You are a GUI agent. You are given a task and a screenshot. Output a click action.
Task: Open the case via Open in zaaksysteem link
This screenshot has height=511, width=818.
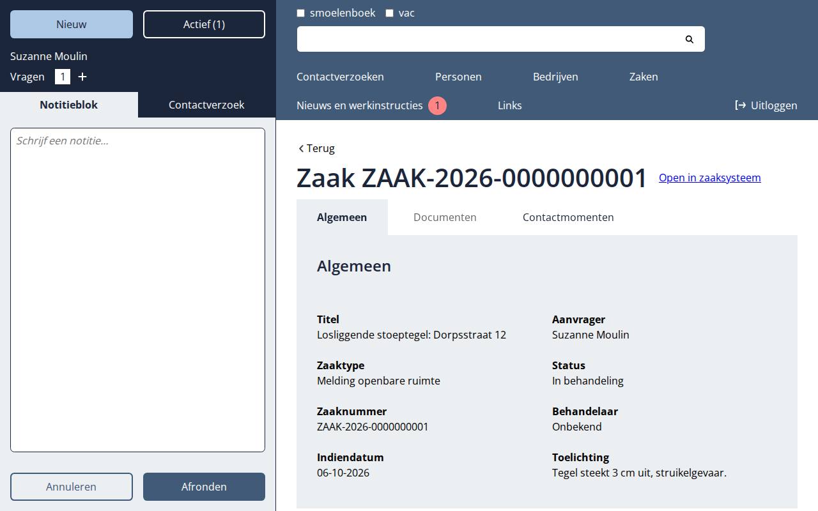point(710,178)
